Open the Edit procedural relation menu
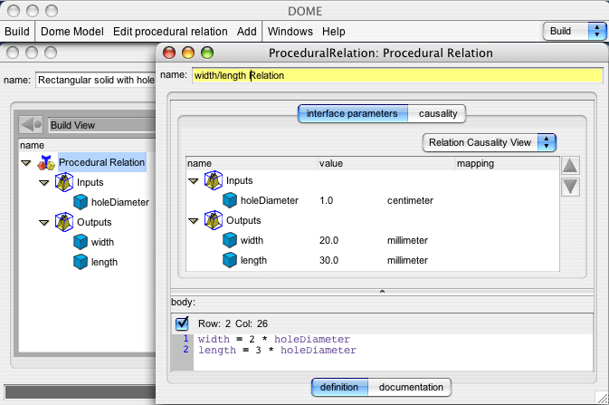 (x=170, y=31)
